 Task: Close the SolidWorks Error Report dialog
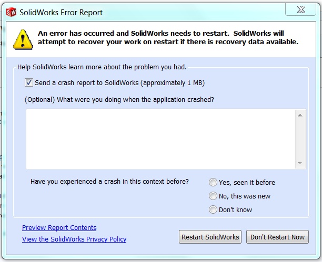pos(301,9)
